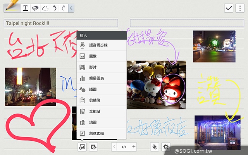Image resolution: width=248 pixels, height=155 pixels.
Task: Open settings gear at bottom
Action: coord(166,147)
